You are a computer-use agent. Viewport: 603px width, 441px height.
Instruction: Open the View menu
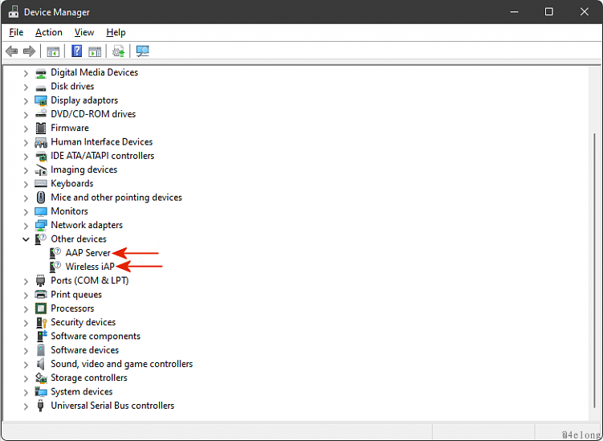coord(84,32)
